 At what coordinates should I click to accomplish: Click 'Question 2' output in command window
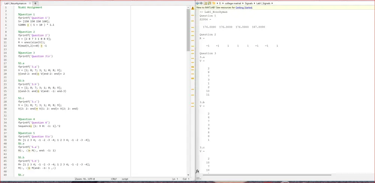tap(208, 35)
